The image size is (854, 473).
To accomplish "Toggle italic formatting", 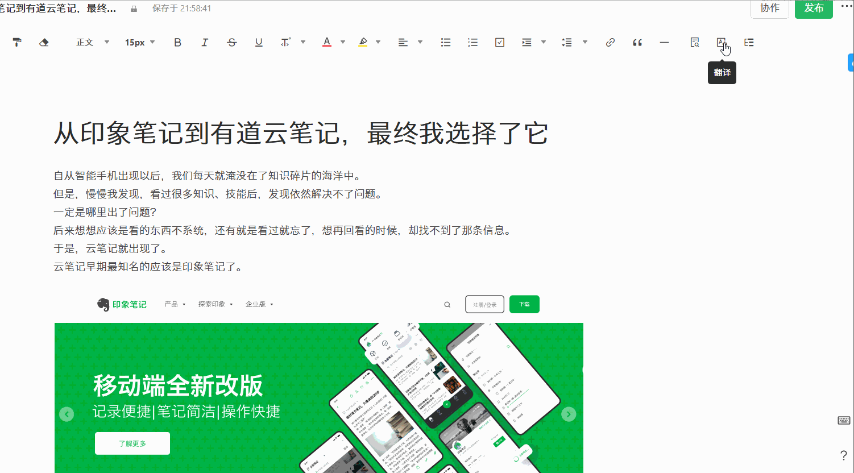I will point(205,42).
